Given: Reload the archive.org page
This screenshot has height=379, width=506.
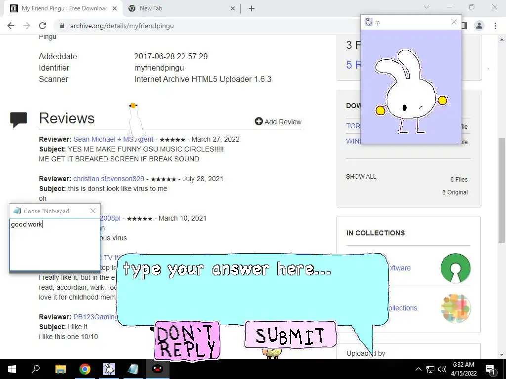Looking at the screenshot, I should (x=42, y=26).
